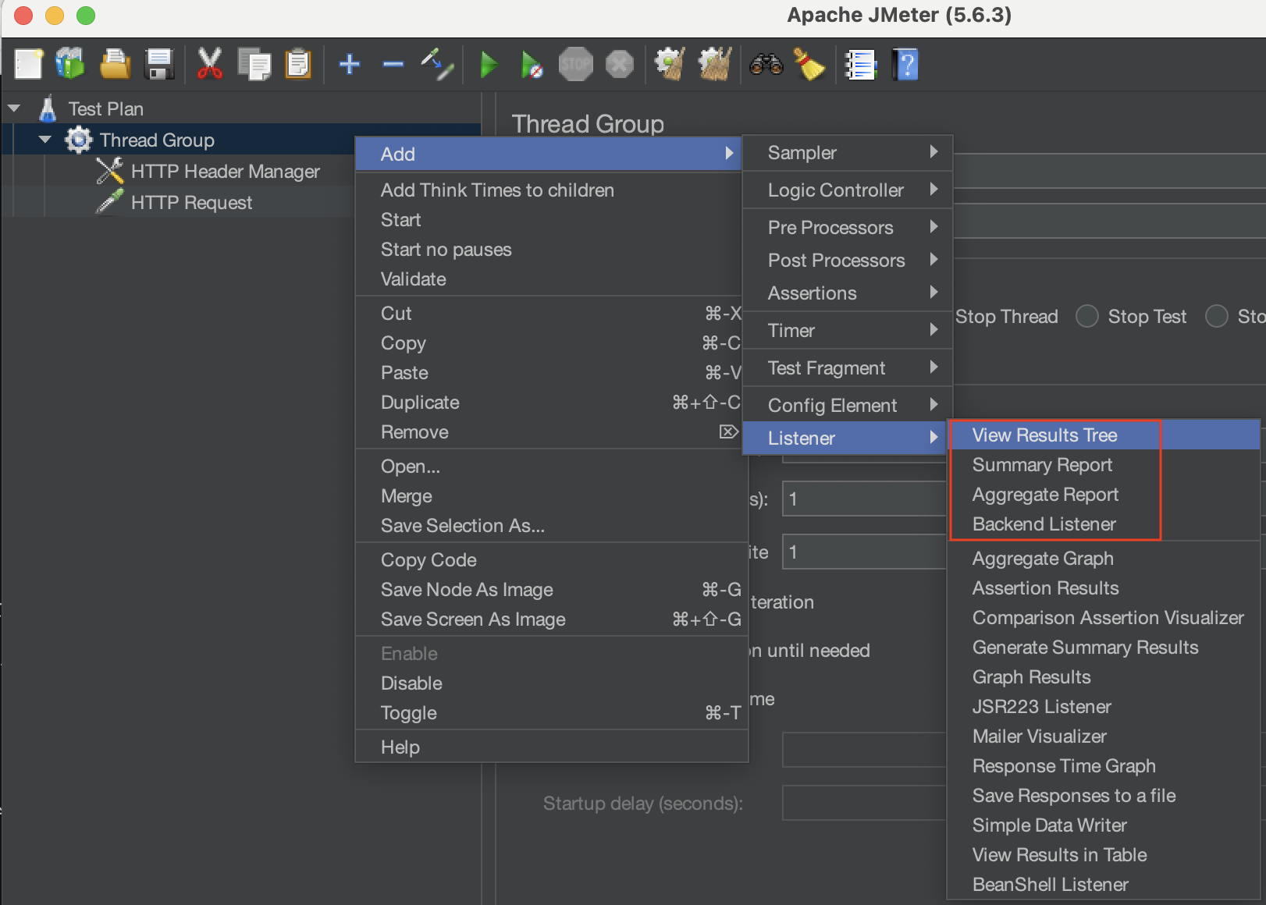Choose View Results Tree listener
The width and height of the screenshot is (1266, 905).
[x=1104, y=435]
